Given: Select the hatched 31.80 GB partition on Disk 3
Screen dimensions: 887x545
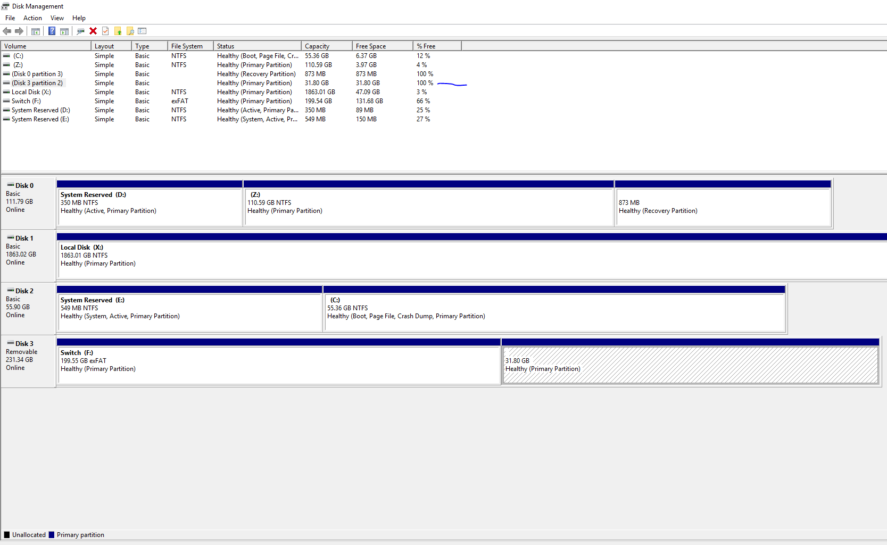Looking at the screenshot, I should point(690,361).
